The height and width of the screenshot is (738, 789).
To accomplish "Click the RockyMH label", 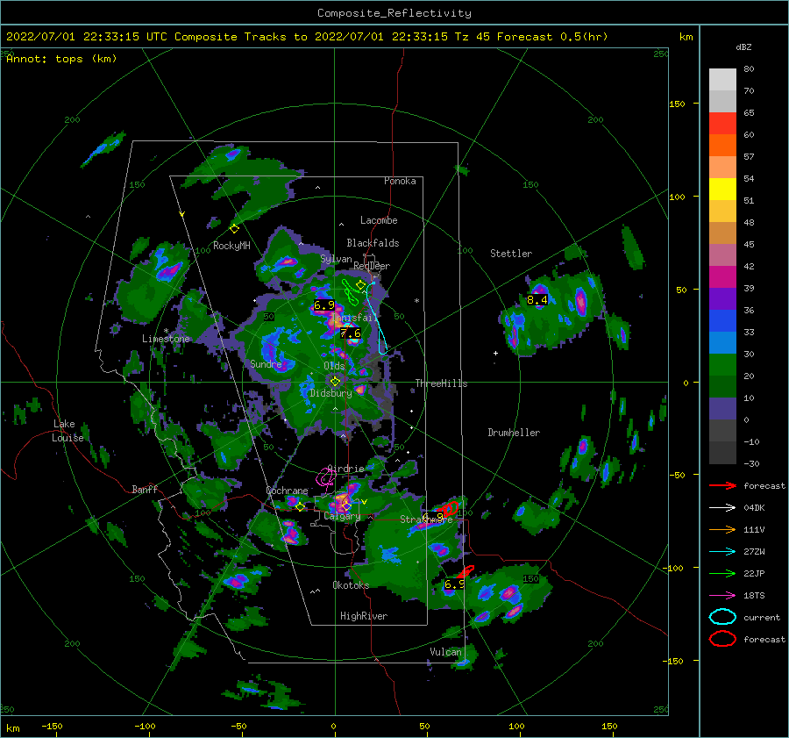I will click(x=231, y=246).
